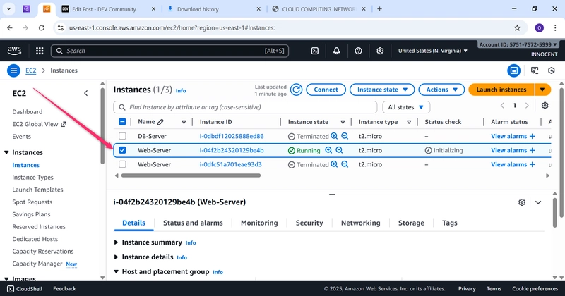Open View alarms for DB-Server
Viewport: 565px width, 296px height.
tap(513, 136)
